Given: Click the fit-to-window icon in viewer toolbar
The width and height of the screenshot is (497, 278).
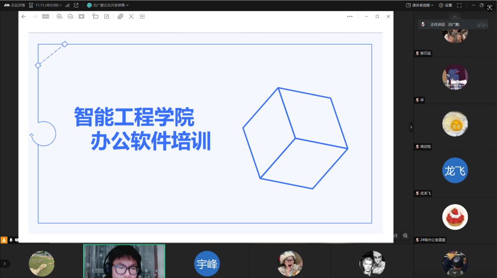Looking at the screenshot, I should tap(81, 17).
